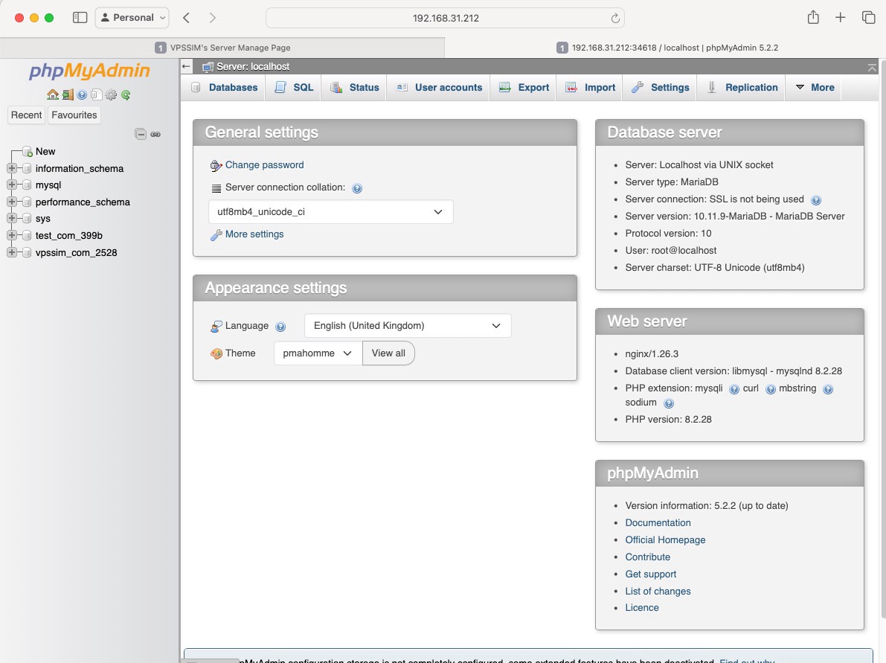Screen dimensions: 886x663
Task: Click the Contribute link
Action: point(647,557)
